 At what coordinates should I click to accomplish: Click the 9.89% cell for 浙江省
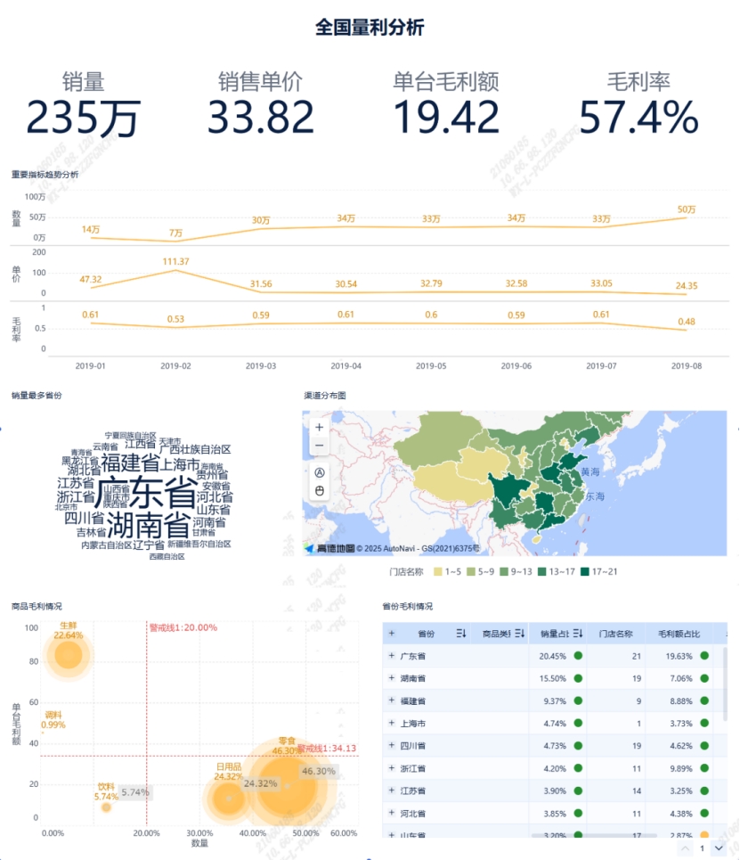coord(681,769)
